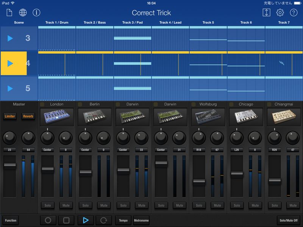Viewport: 303px width, 227px height.
Task: Click the record circle button
Action: click(x=48, y=220)
